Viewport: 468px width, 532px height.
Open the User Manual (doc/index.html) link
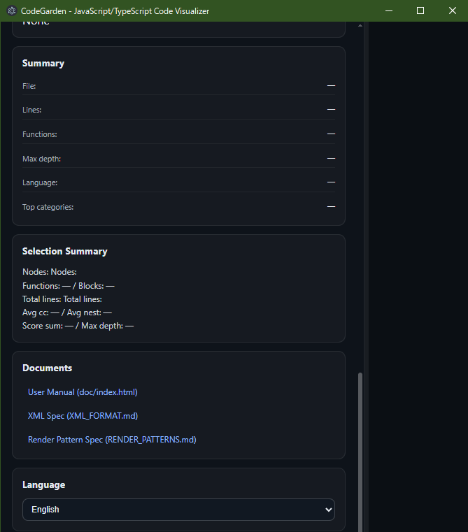click(78, 392)
